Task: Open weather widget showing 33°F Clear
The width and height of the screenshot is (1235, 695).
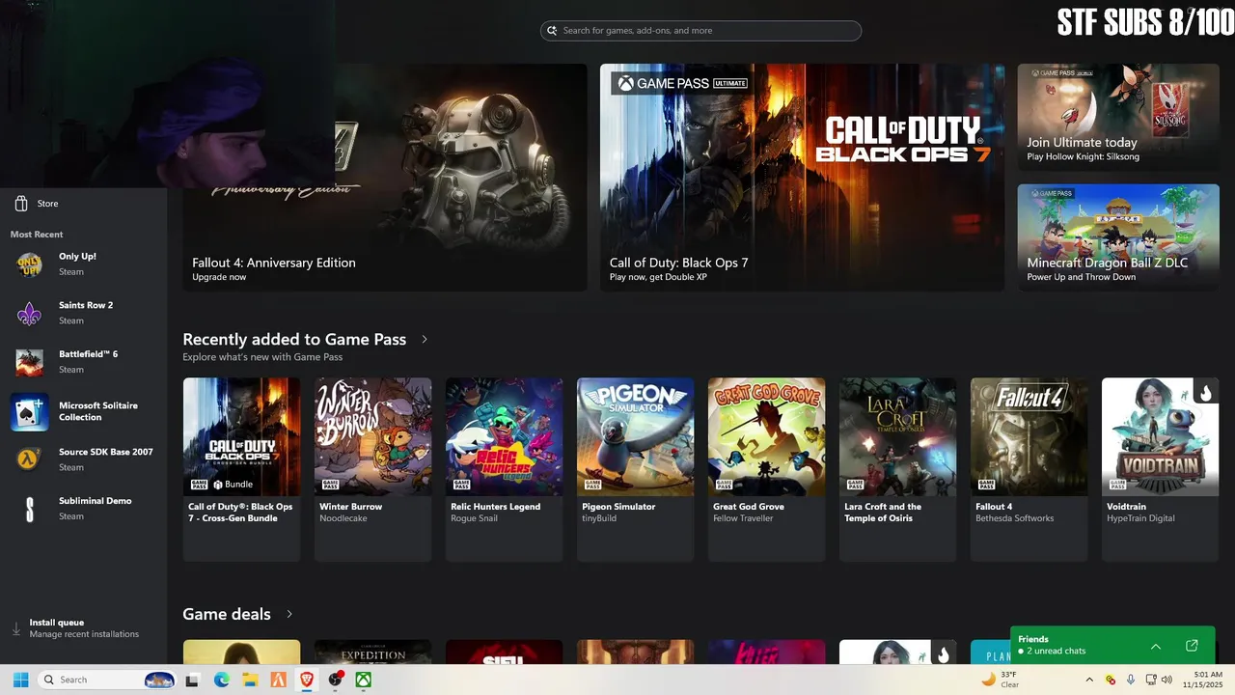Action: point(1001,680)
